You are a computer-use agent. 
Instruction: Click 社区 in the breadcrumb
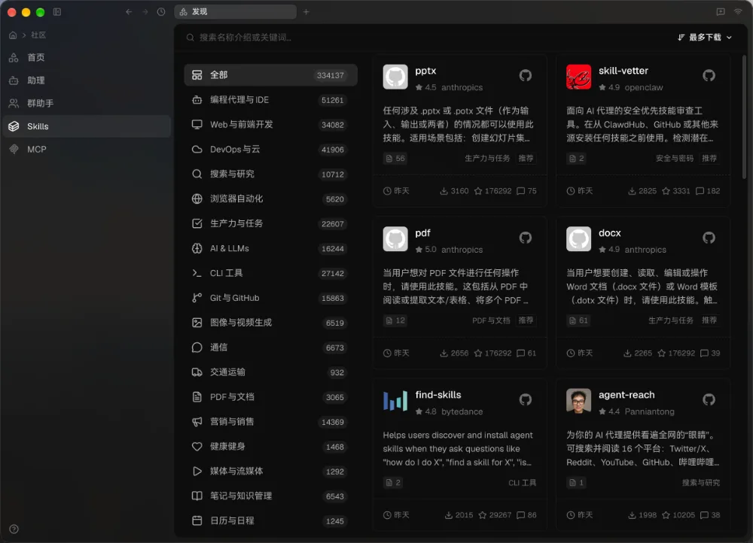[x=38, y=35]
